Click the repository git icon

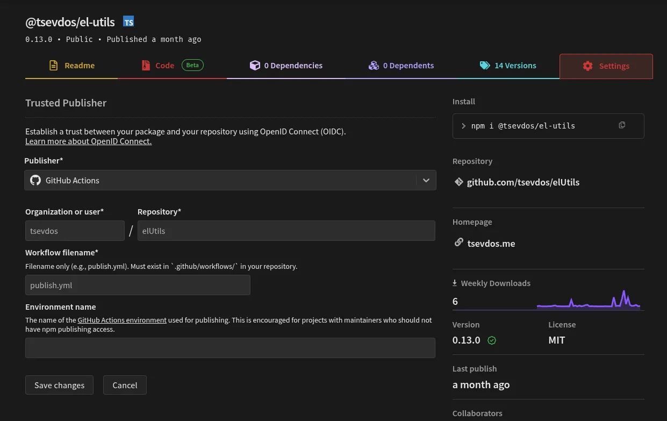pyautogui.click(x=458, y=182)
